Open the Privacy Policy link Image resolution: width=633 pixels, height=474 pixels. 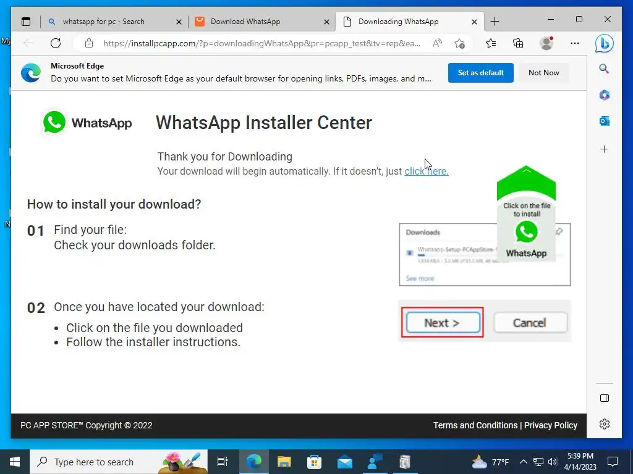point(551,425)
